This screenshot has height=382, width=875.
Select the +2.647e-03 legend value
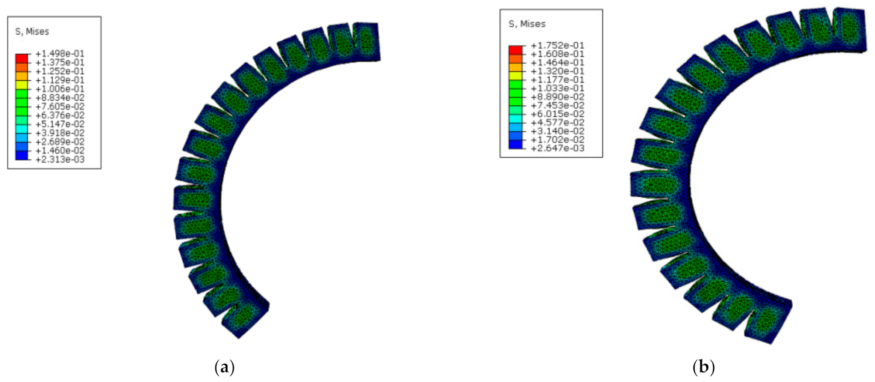pyautogui.click(x=557, y=148)
